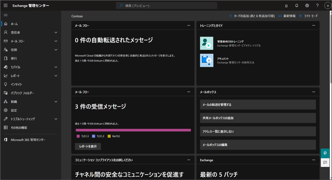This screenshot has width=332, height=180.
Task: Click the Migration icon in sidebar
Action: 6,58
